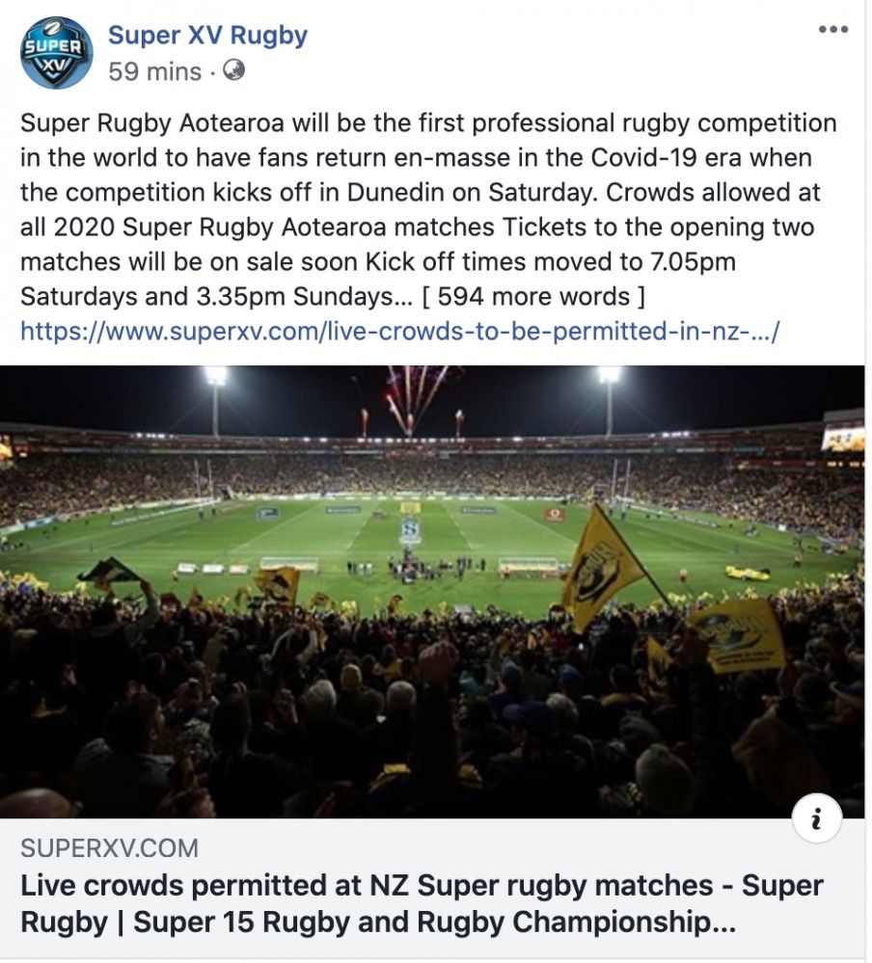Click the left goal posts in photo
This screenshot has width=872, height=963.
[x=205, y=480]
